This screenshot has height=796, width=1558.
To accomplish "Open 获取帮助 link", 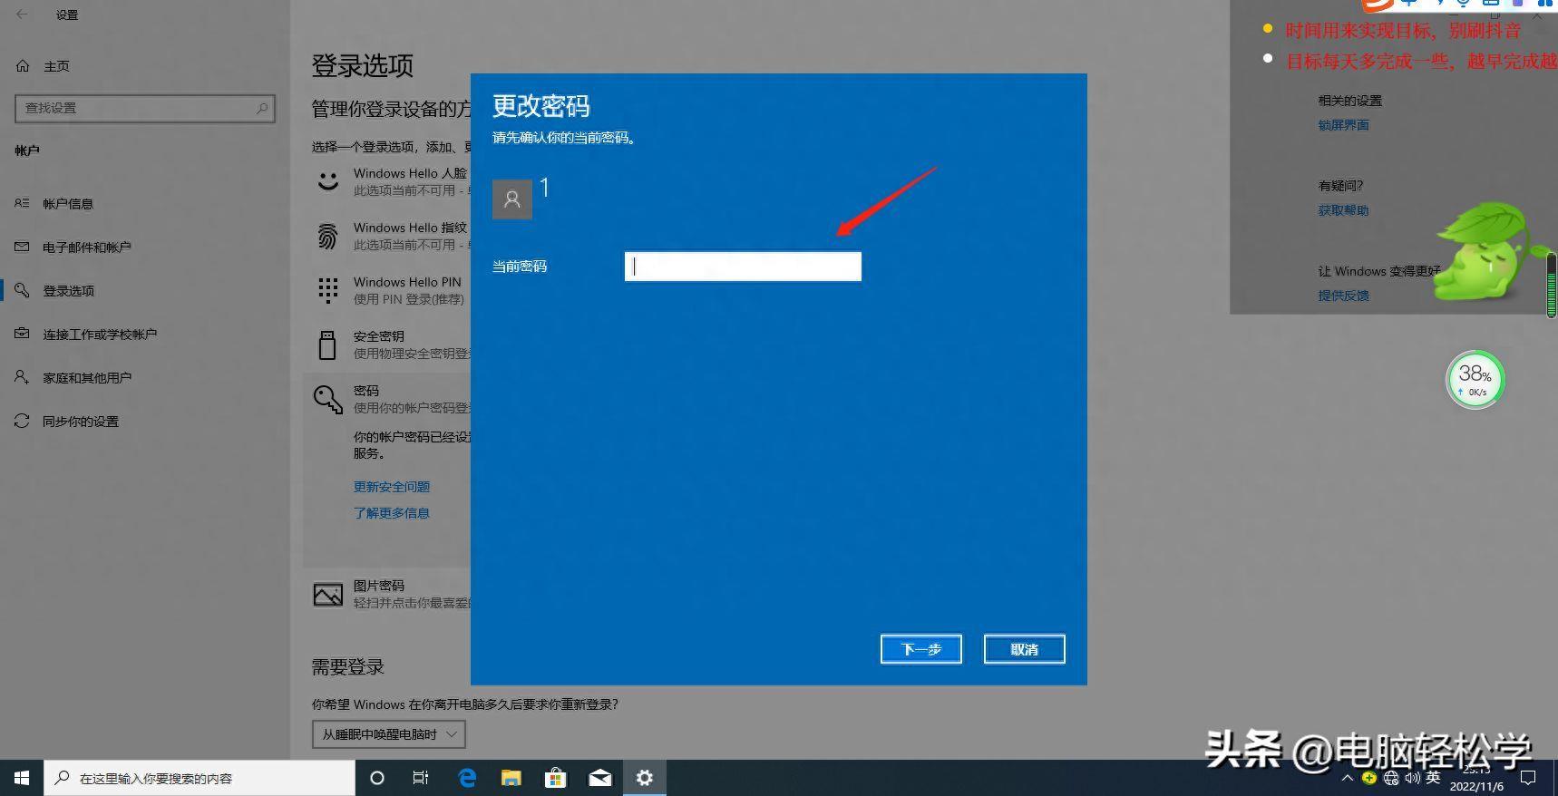I will pos(1343,210).
